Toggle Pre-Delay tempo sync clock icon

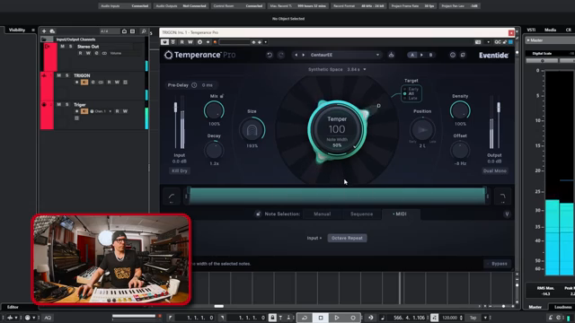click(x=194, y=85)
